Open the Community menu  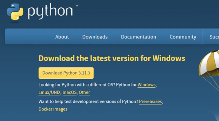pyautogui.click(x=183, y=37)
